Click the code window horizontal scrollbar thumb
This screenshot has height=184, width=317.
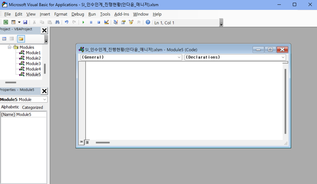pyautogui.click(x=103, y=143)
